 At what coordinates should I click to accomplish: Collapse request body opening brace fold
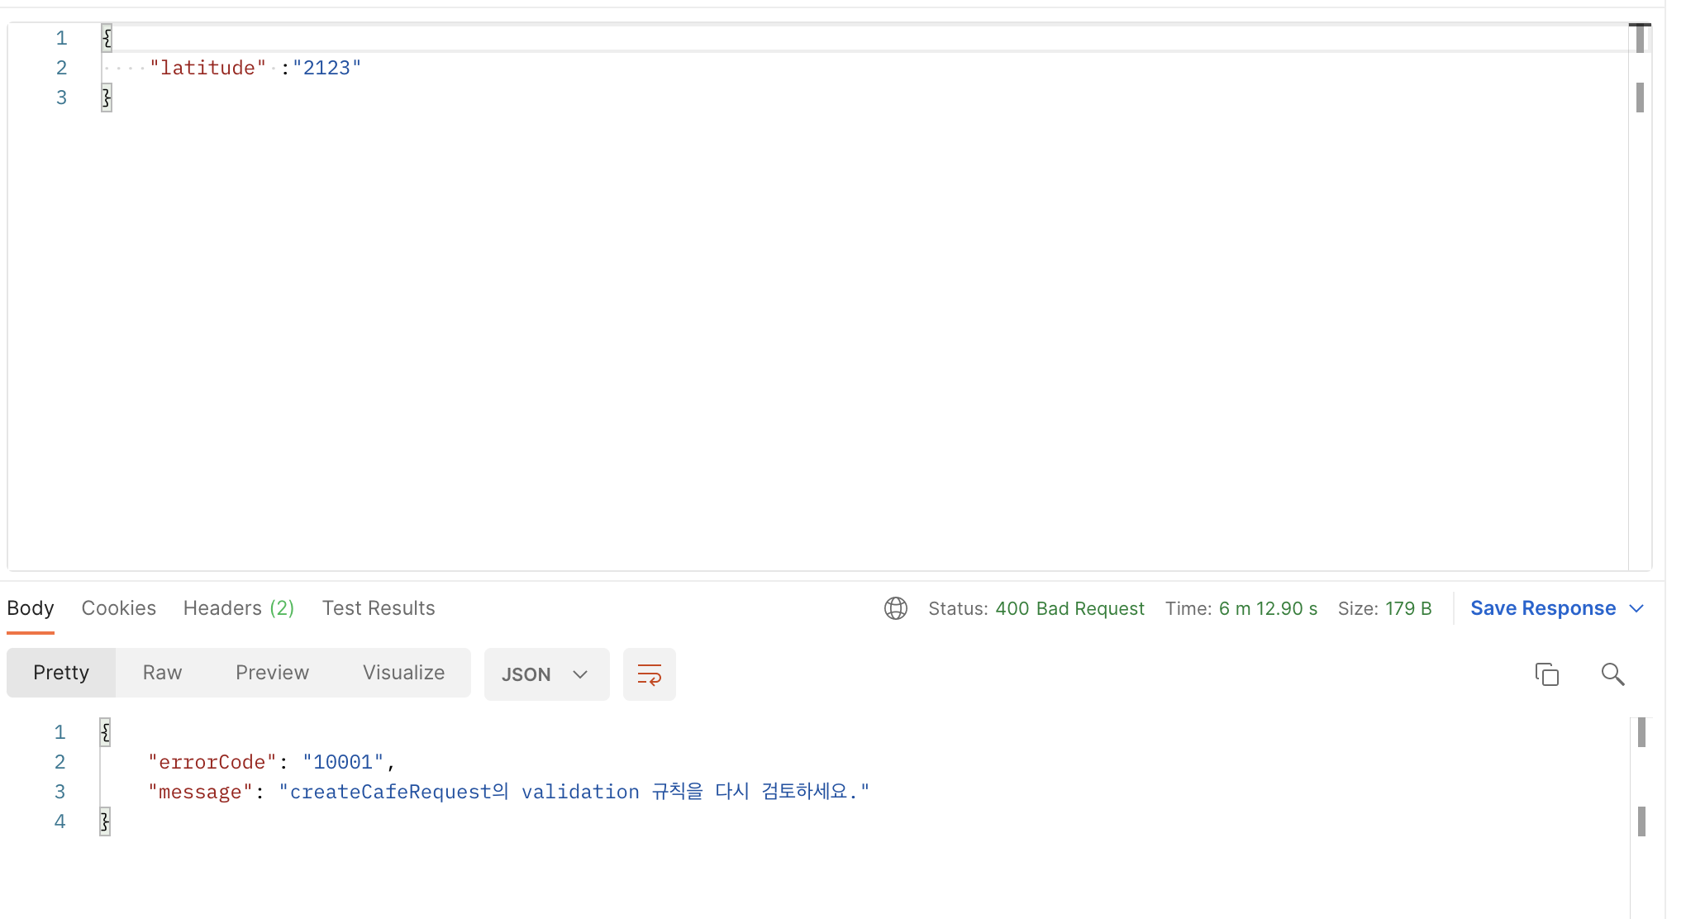pyautogui.click(x=107, y=38)
